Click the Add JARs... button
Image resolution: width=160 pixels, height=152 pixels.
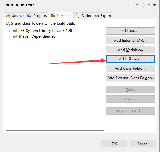tap(131, 31)
